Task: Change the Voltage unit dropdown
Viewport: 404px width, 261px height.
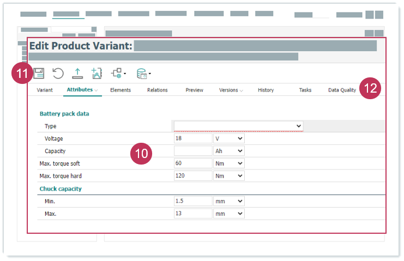Action: tap(228, 138)
